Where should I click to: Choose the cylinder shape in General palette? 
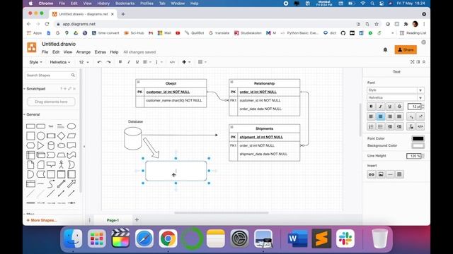coord(51,145)
